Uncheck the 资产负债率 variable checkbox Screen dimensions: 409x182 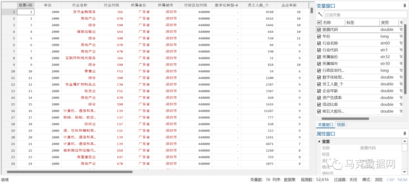[319, 98]
